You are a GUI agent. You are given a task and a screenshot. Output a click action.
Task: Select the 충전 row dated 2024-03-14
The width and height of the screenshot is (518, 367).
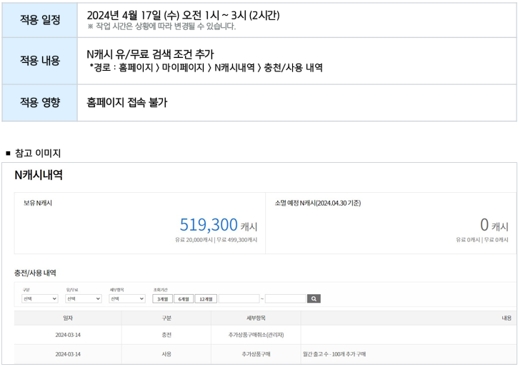click(166, 335)
